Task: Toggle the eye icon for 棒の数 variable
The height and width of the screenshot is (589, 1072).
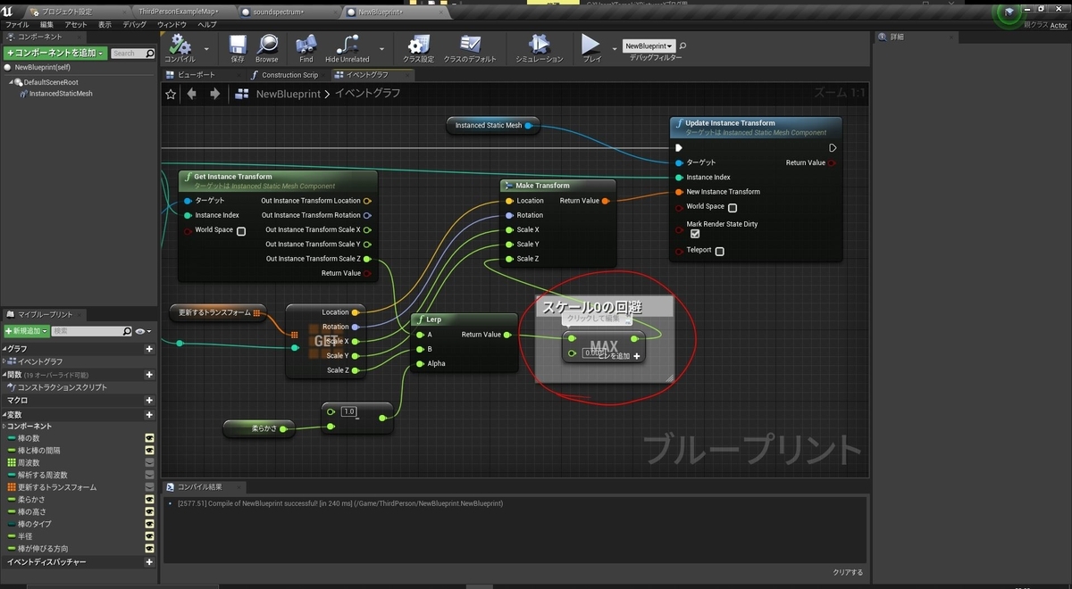Action: 149,438
